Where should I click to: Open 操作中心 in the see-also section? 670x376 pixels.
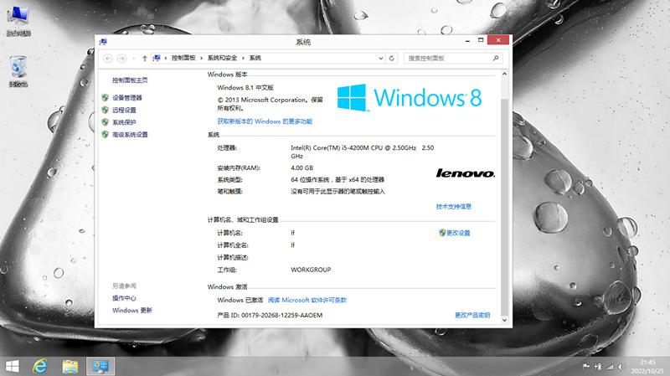(x=124, y=298)
